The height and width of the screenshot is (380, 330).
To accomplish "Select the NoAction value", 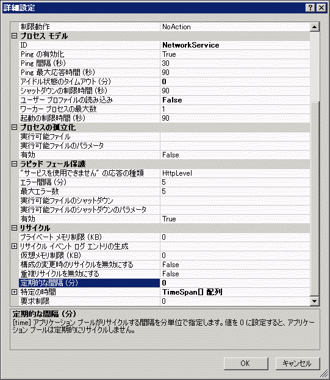I will [235, 27].
